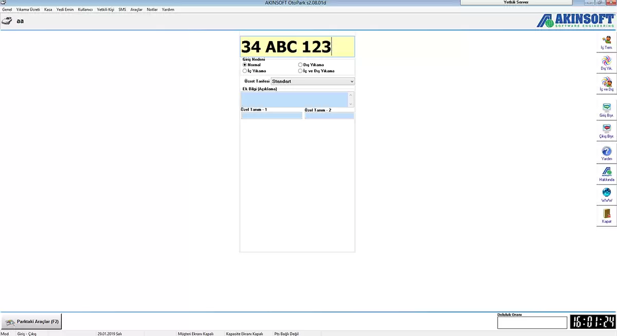The height and width of the screenshot is (336, 617).
Task: Select the Normal entry reason radio
Action: [x=245, y=65]
